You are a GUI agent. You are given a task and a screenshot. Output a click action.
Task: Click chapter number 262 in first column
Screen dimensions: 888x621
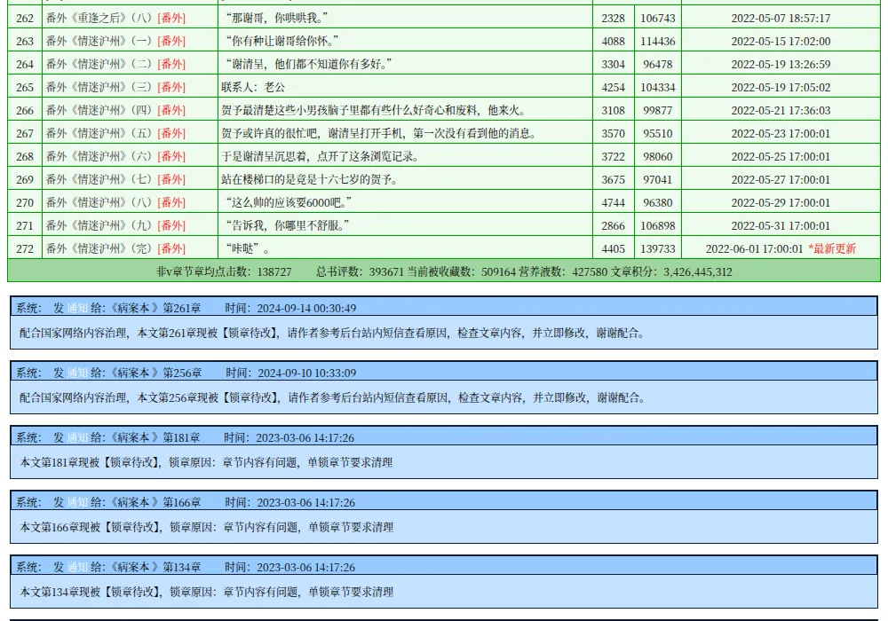25,18
